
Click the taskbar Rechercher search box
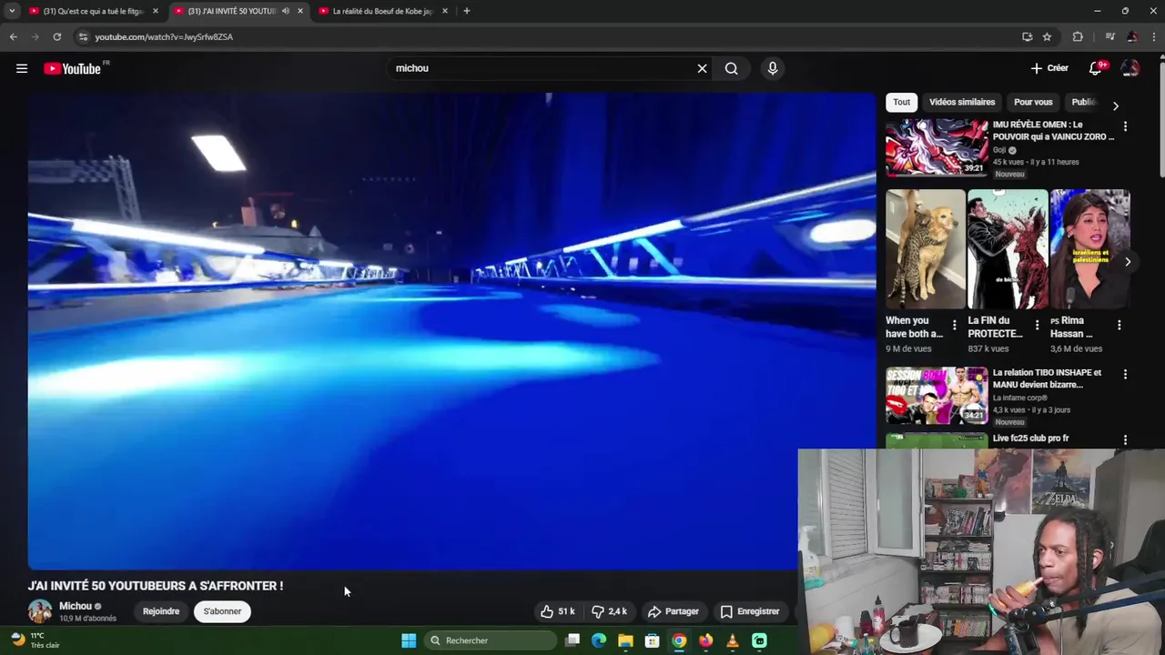point(491,640)
